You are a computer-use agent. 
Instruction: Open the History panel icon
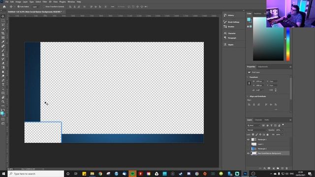tap(225, 15)
